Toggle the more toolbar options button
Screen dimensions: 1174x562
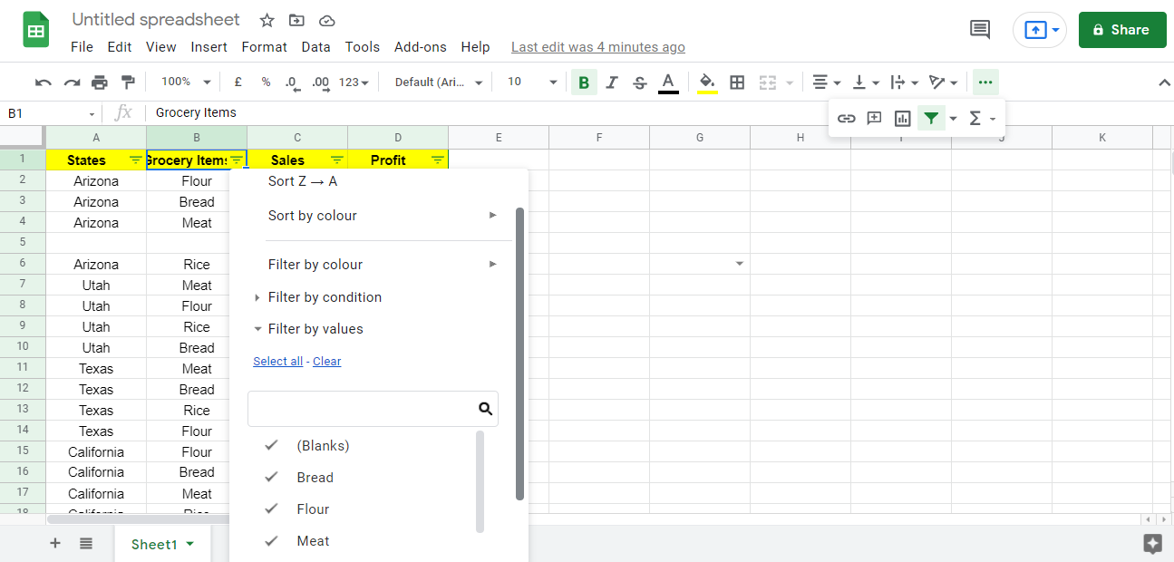click(x=985, y=82)
